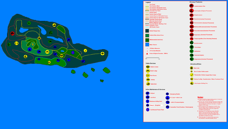Click the legend Maintenance/Utility Shed icon
Viewport: 228px width, 129px height.
tap(147, 101)
